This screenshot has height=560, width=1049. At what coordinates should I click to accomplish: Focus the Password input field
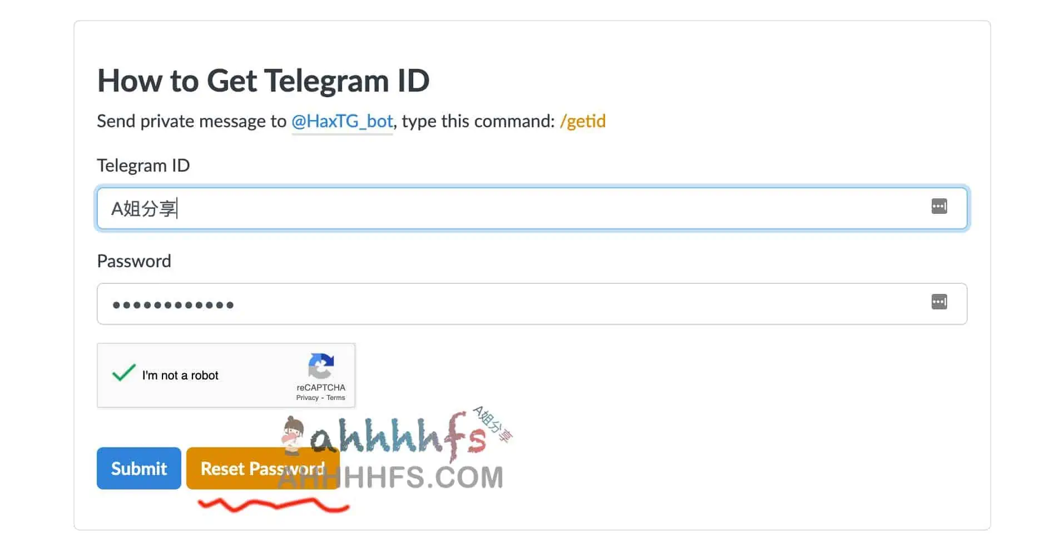tap(532, 304)
